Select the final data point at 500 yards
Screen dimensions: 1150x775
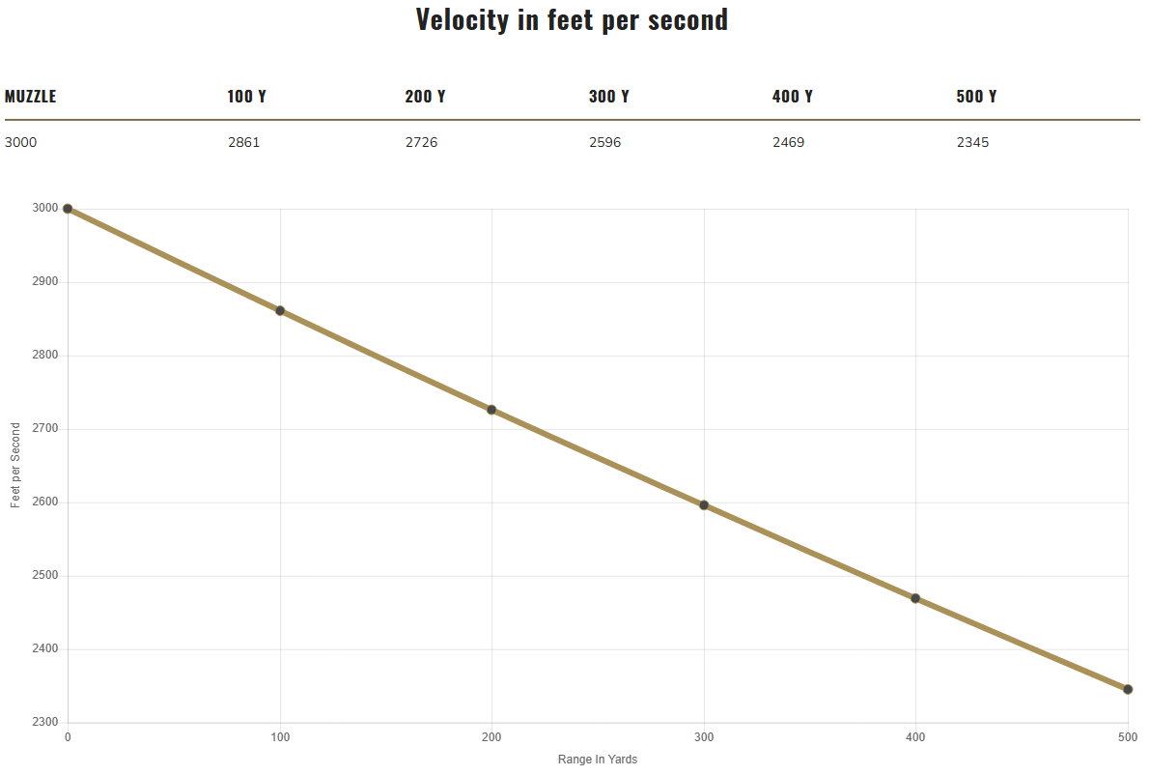coord(1128,689)
